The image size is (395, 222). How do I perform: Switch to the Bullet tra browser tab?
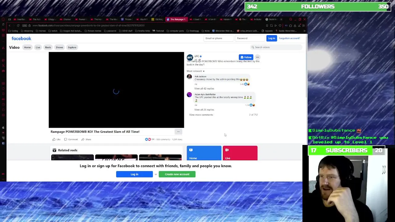tap(272, 19)
